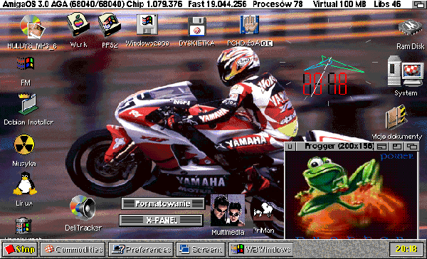
Task: Click the Formatowanie panel button
Action: (163, 203)
